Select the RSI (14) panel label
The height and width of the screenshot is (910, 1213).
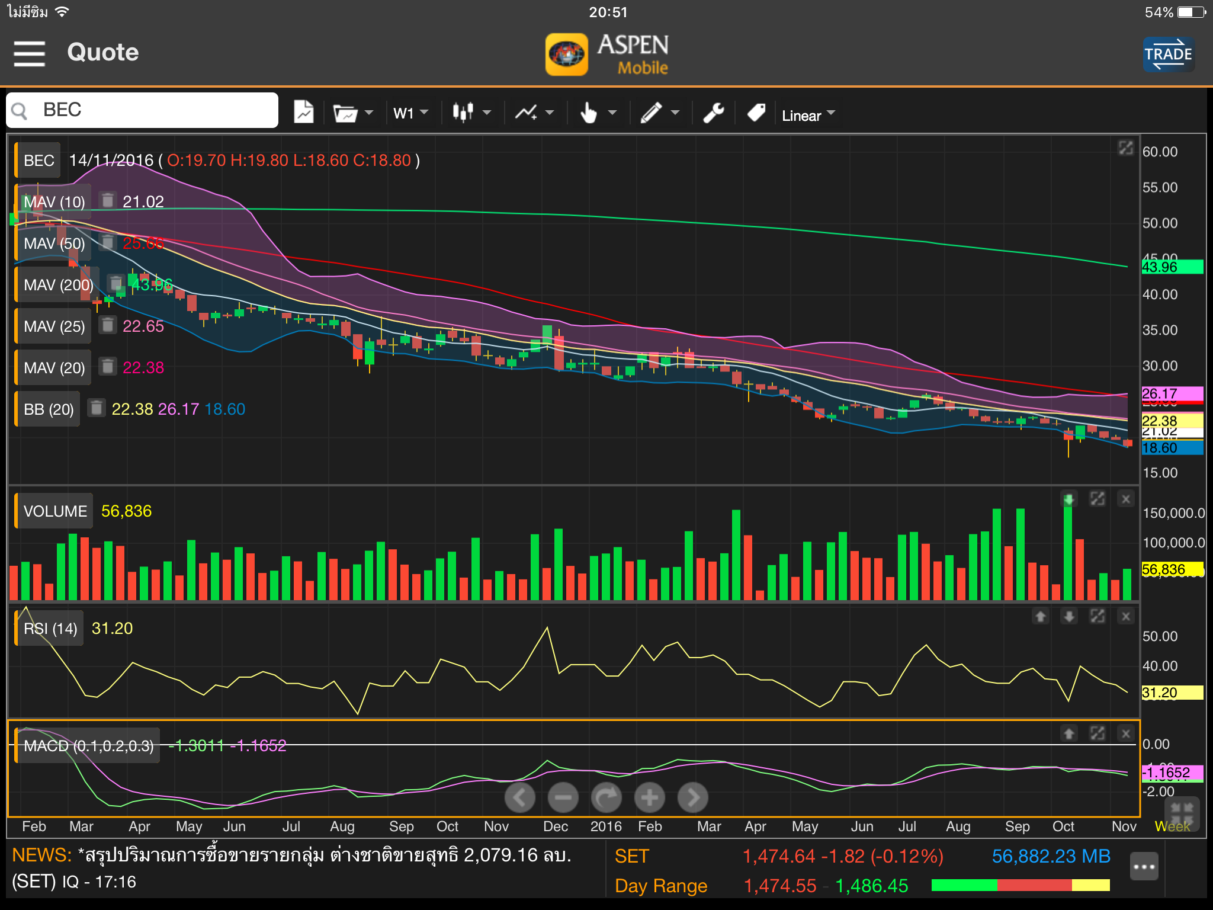[x=50, y=629]
